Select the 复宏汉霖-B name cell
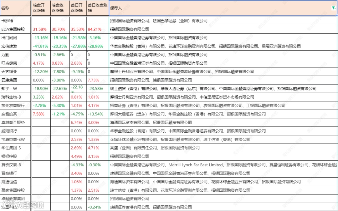This screenshot has width=338, height=211. 16,165
